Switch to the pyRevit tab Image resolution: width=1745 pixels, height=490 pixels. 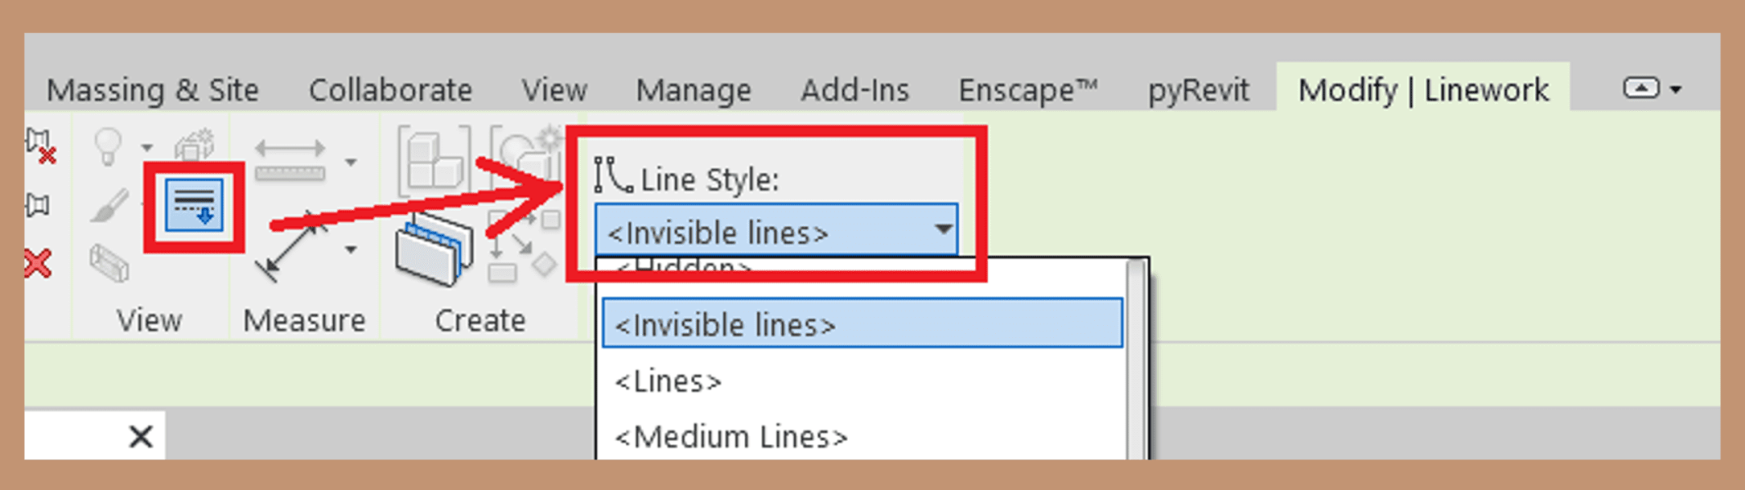1198,90
